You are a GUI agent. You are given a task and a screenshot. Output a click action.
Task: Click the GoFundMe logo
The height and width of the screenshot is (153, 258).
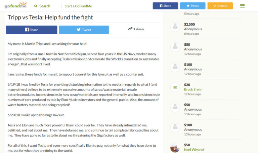(16, 5)
